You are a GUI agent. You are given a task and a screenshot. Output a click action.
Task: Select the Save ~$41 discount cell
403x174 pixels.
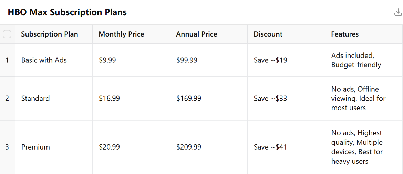270,147
